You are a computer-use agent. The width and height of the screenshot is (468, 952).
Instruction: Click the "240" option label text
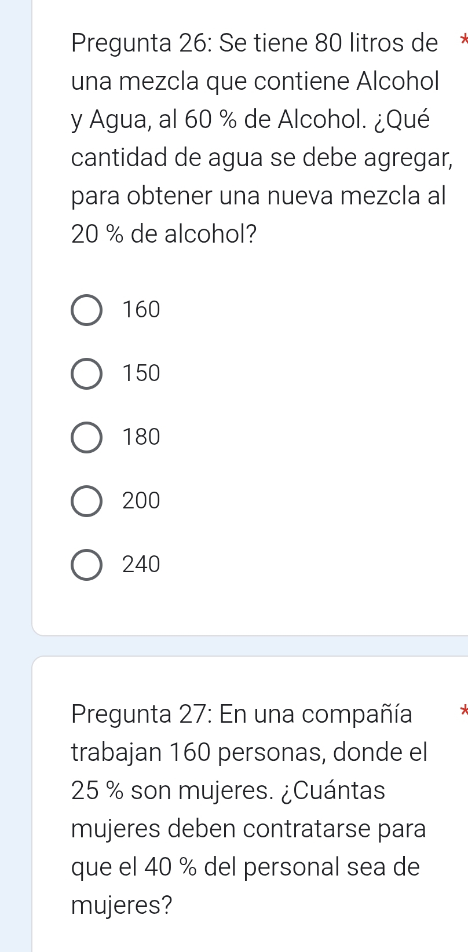click(141, 564)
